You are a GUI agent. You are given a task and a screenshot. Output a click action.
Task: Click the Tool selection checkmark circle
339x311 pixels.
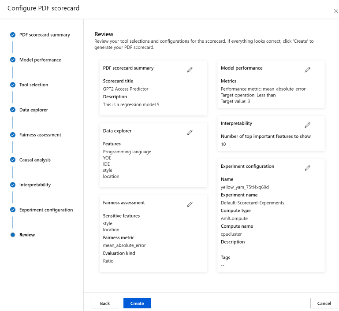pos(13,85)
